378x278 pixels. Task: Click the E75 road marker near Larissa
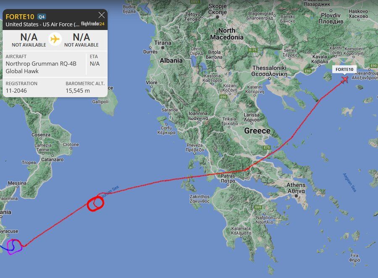[267, 147]
